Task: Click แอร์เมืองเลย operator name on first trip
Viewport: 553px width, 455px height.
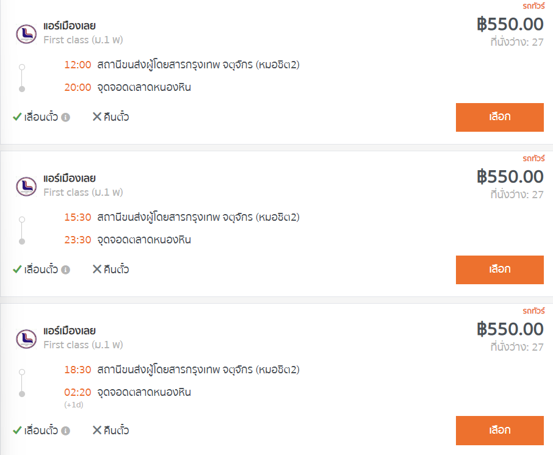Action: (x=70, y=26)
